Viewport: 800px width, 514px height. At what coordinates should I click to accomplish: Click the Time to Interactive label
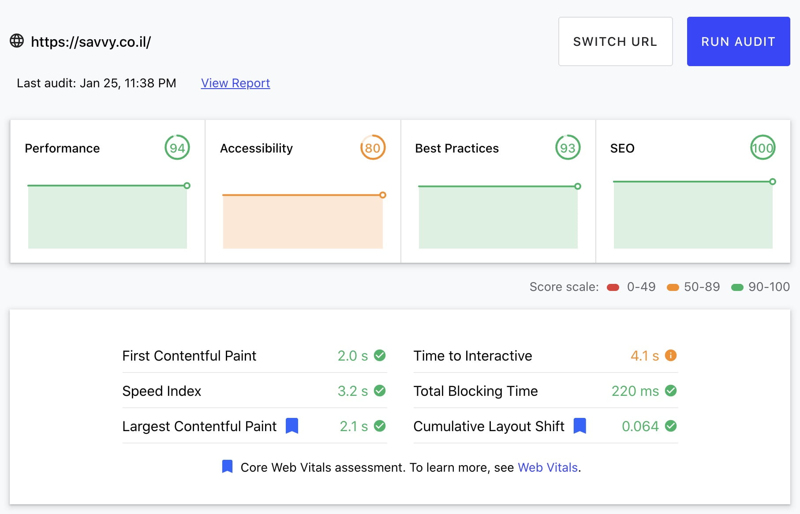coord(473,356)
